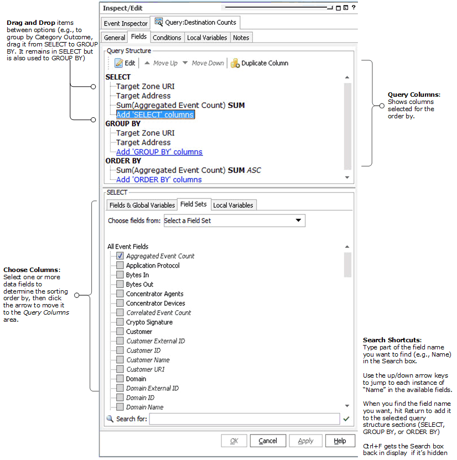Click the magnifier icon beside Search for

(110, 419)
